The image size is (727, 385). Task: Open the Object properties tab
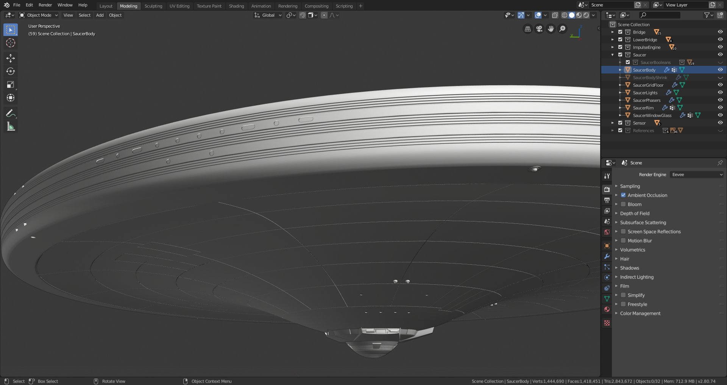point(607,246)
